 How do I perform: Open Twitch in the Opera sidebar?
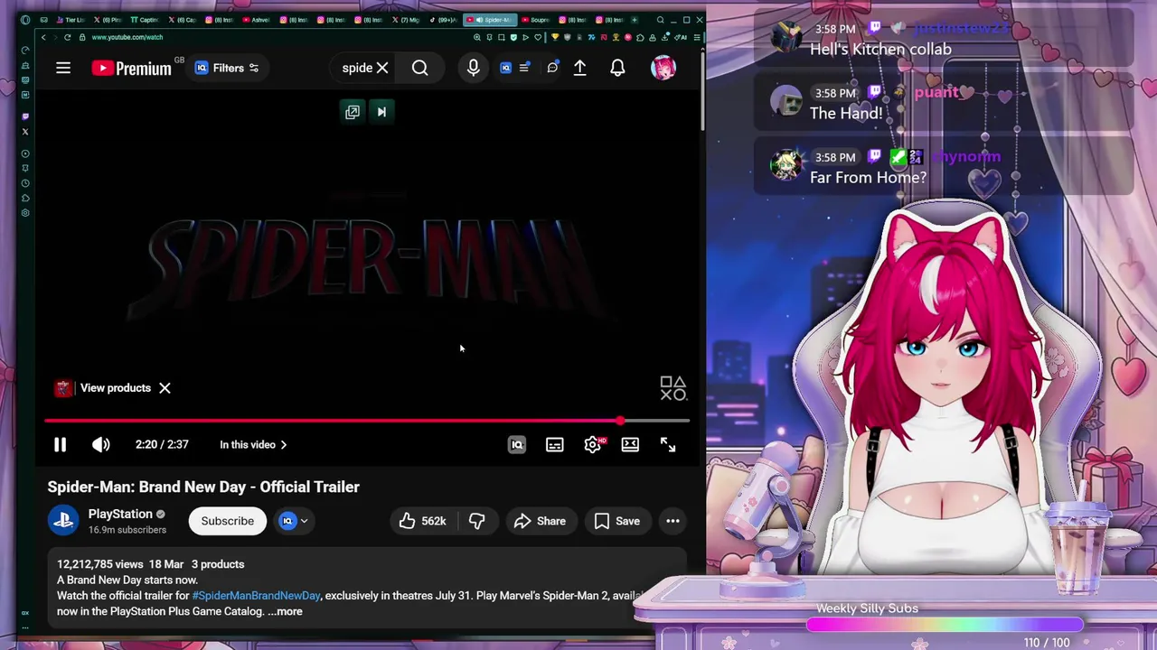25,116
